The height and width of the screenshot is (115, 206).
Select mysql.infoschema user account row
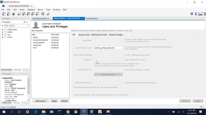tap(50, 40)
